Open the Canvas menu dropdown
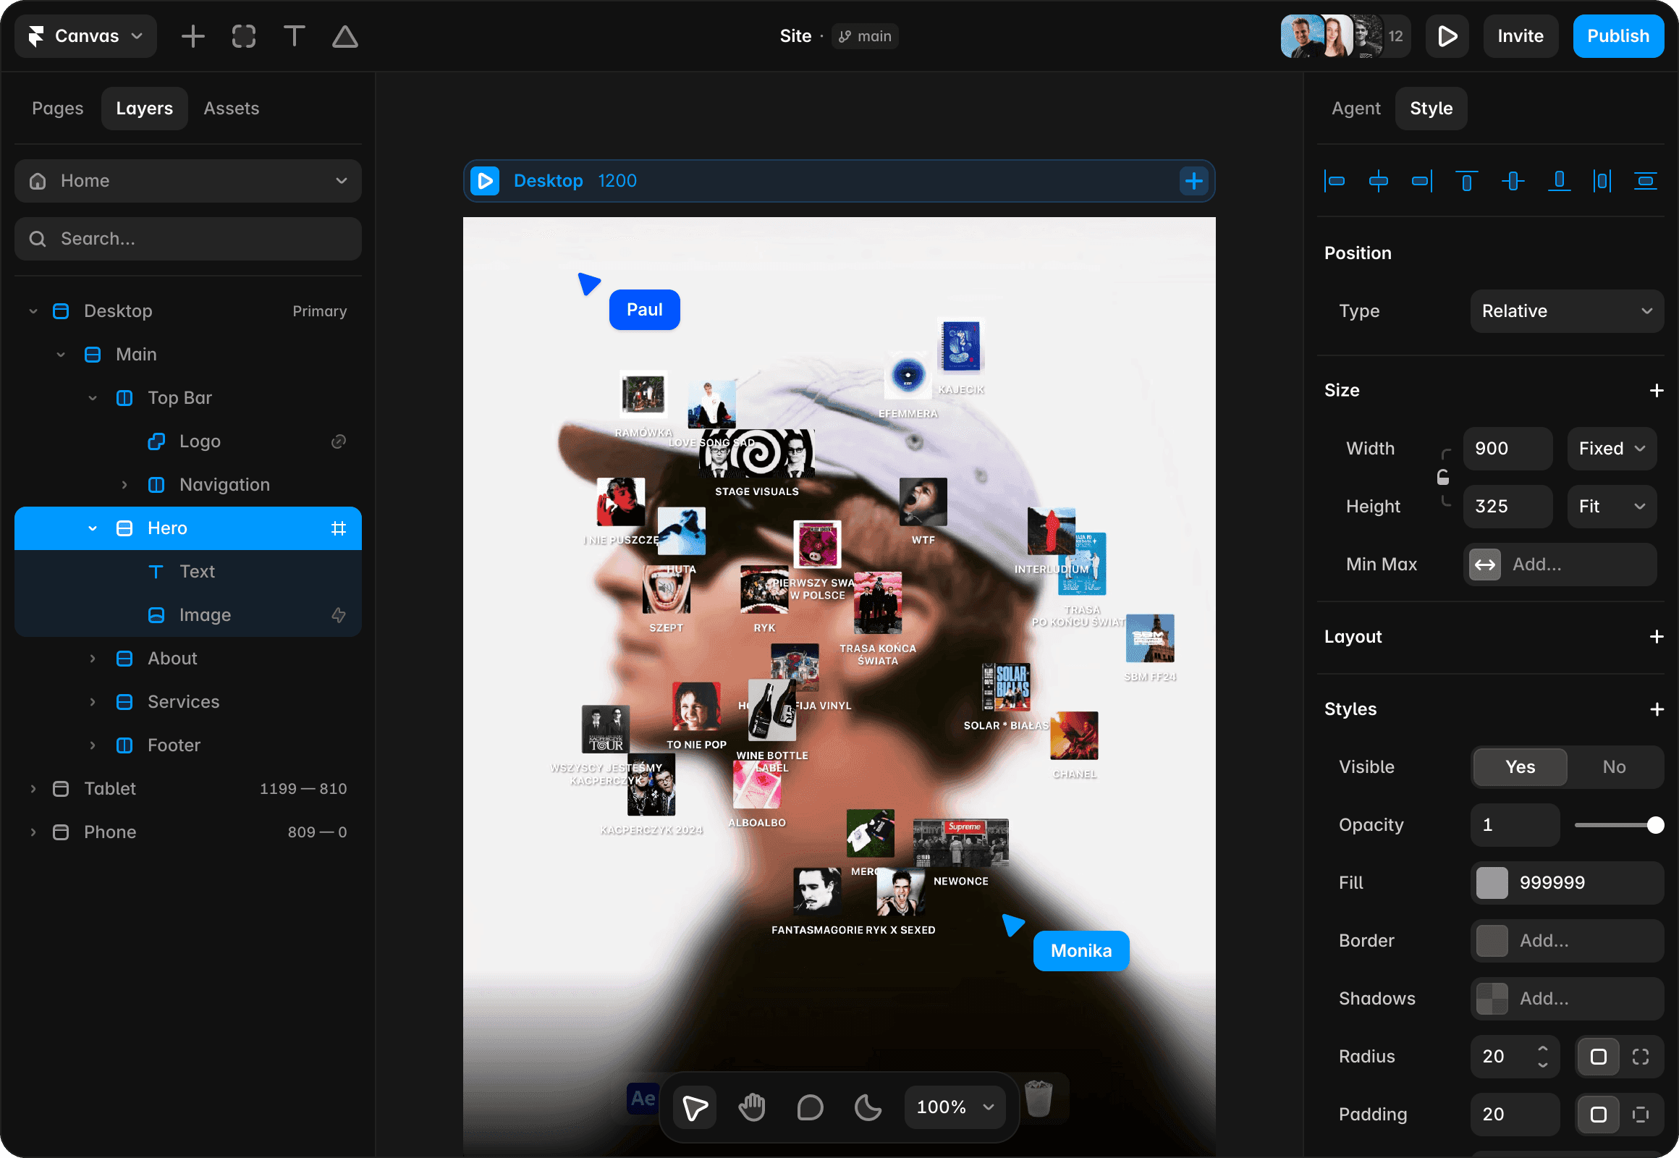 click(x=85, y=36)
